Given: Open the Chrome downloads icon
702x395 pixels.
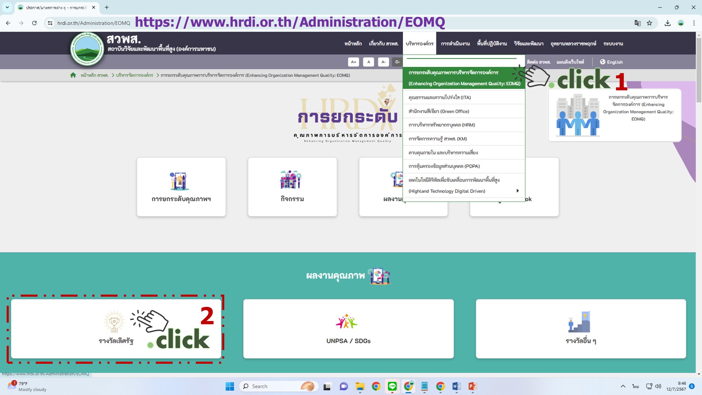Looking at the screenshot, I should pos(668,23).
